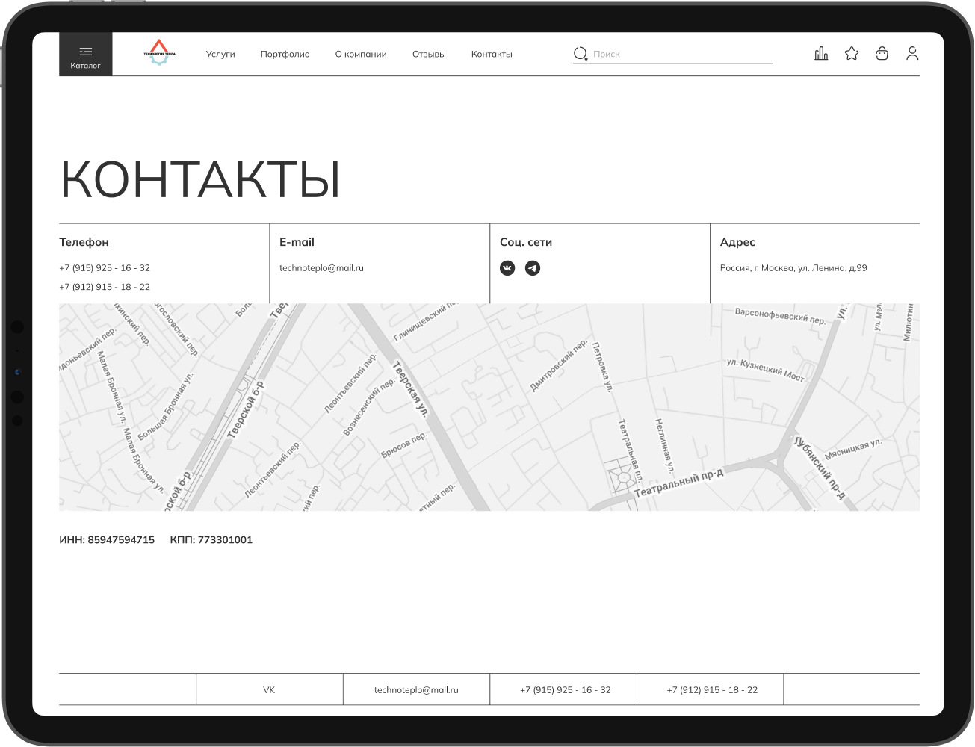Click +7 (912) 915 - 18 - 22 in footer
Screen dimensions: 975x747
(x=712, y=690)
